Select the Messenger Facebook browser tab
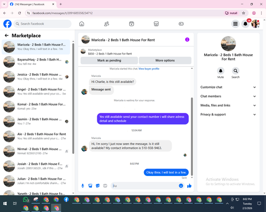This screenshot has height=212, width=266. tap(32, 4)
